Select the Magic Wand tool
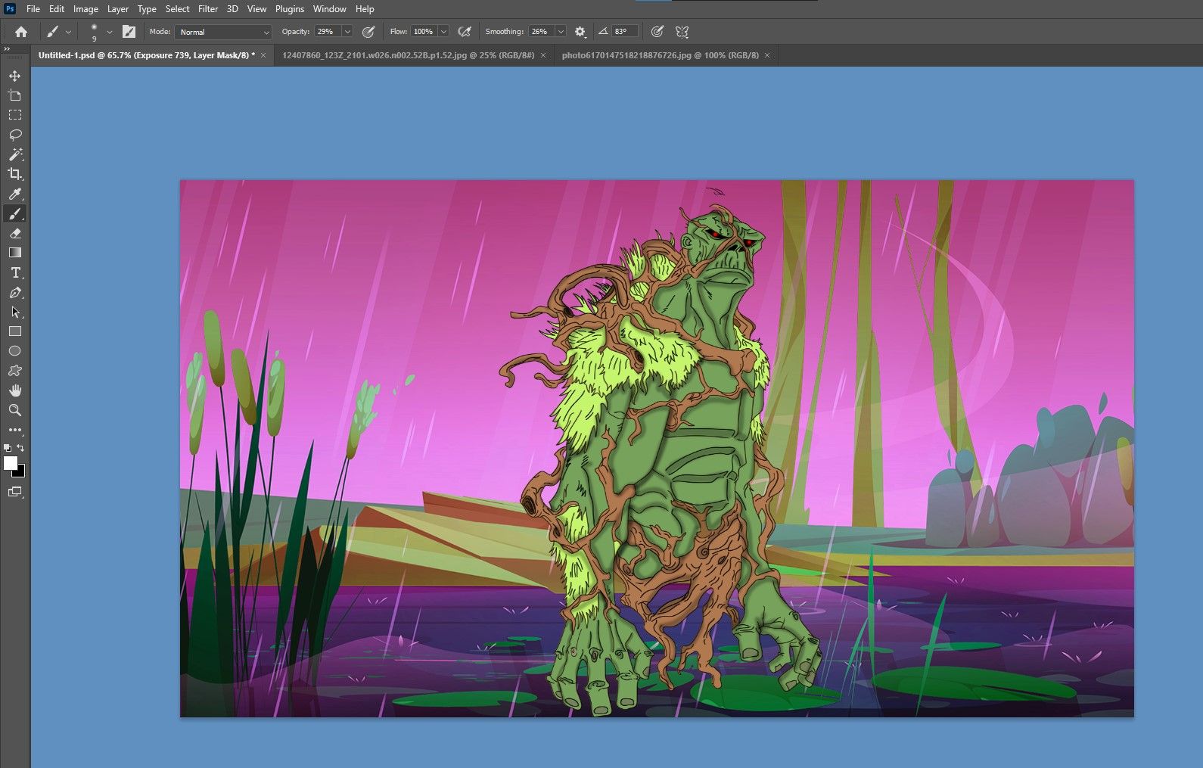The height and width of the screenshot is (768, 1203). tap(15, 154)
